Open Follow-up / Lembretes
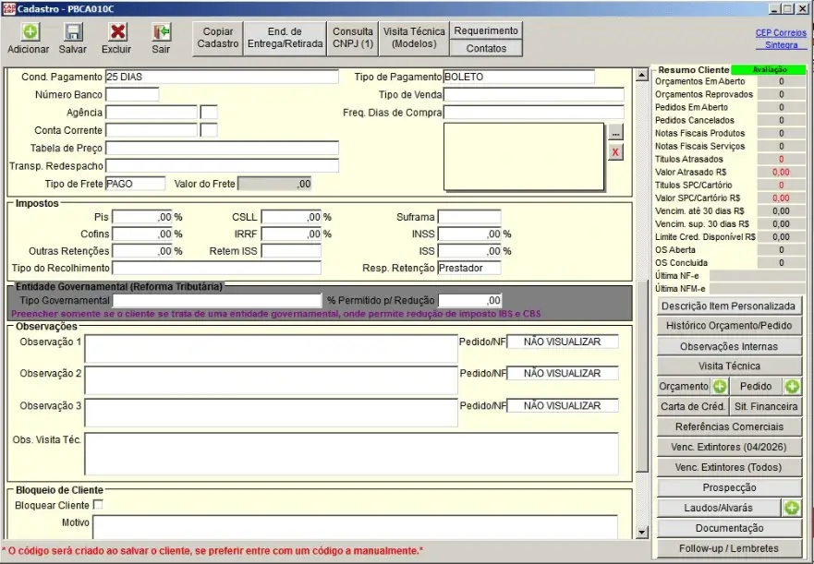The width and height of the screenshot is (814, 564). pos(729,548)
